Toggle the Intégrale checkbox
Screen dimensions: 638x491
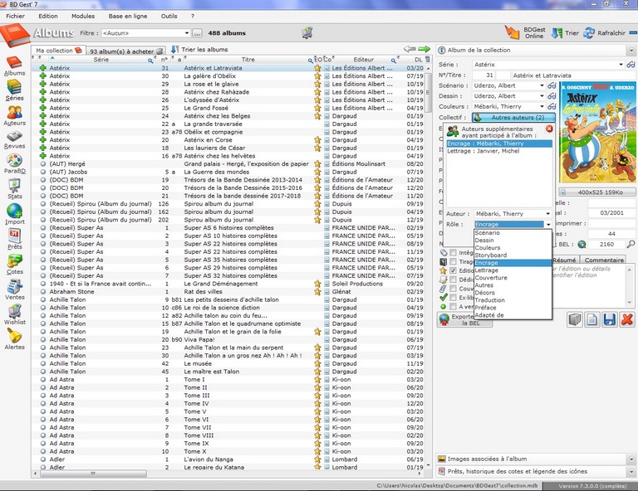[453, 252]
